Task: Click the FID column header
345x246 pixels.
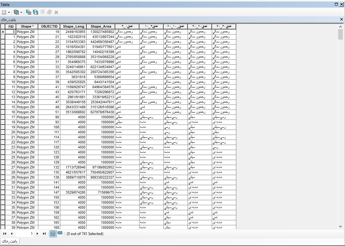Action: pyautogui.click(x=11, y=27)
